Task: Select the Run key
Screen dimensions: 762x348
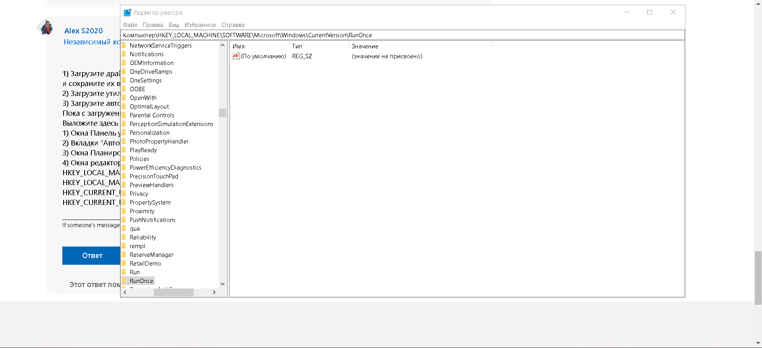Action: 135,272
